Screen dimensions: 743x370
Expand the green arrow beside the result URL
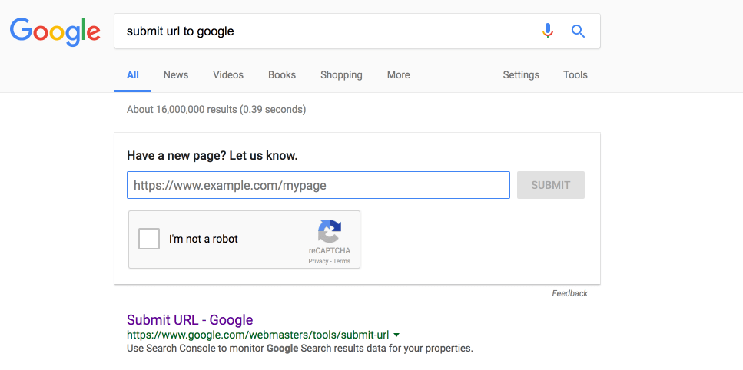396,335
